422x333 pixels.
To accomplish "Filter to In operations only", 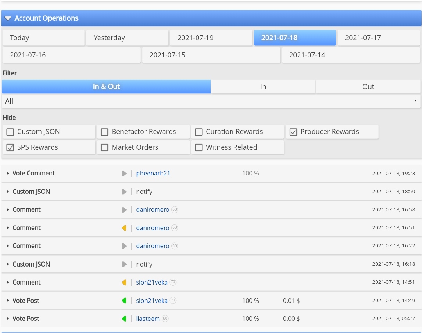I will [x=263, y=86].
